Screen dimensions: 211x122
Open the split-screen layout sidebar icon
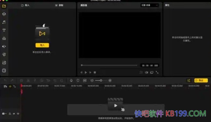4,71
